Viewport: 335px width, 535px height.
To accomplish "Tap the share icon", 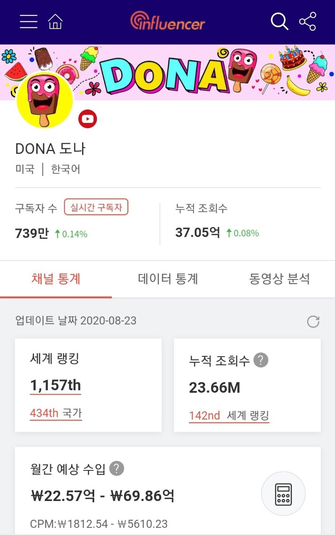I will coord(308,21).
